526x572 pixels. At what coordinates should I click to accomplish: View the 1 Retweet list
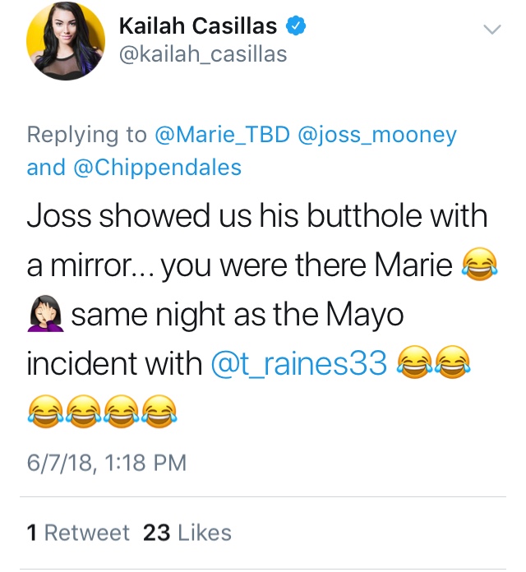pyautogui.click(x=78, y=533)
